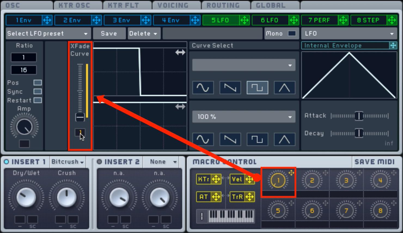Image resolution: width=403 pixels, height=233 pixels.
Task: Click the Attack slider handle
Action: pyautogui.click(x=359, y=116)
